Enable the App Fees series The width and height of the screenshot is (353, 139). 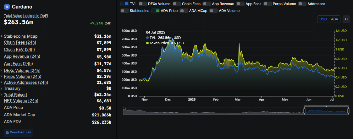(x=240, y=4)
